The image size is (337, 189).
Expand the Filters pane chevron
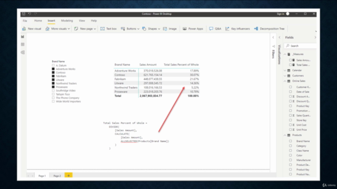[x=273, y=37]
